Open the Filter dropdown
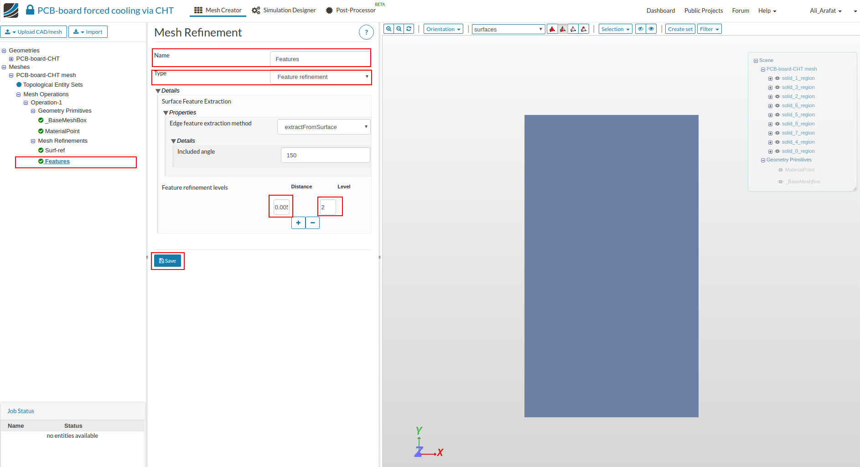The width and height of the screenshot is (860, 467). (x=709, y=29)
